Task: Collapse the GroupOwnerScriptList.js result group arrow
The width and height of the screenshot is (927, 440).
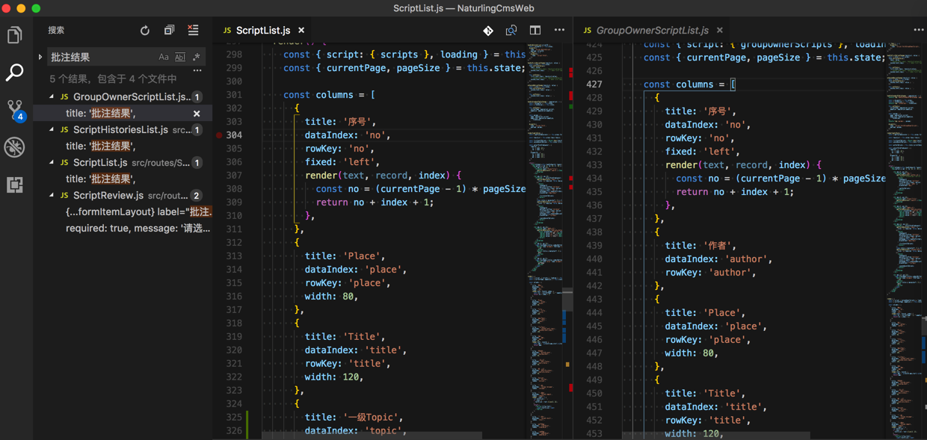Action: [52, 97]
